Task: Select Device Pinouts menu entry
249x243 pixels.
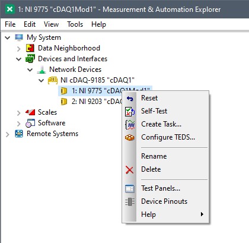Action: coord(165,201)
